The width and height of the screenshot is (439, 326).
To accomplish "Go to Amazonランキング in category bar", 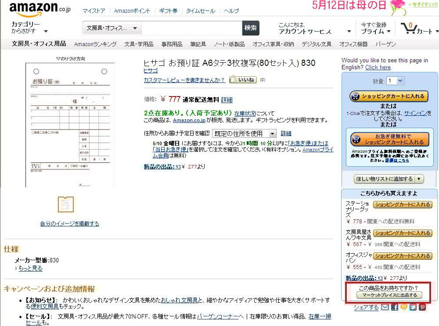I will [x=95, y=44].
